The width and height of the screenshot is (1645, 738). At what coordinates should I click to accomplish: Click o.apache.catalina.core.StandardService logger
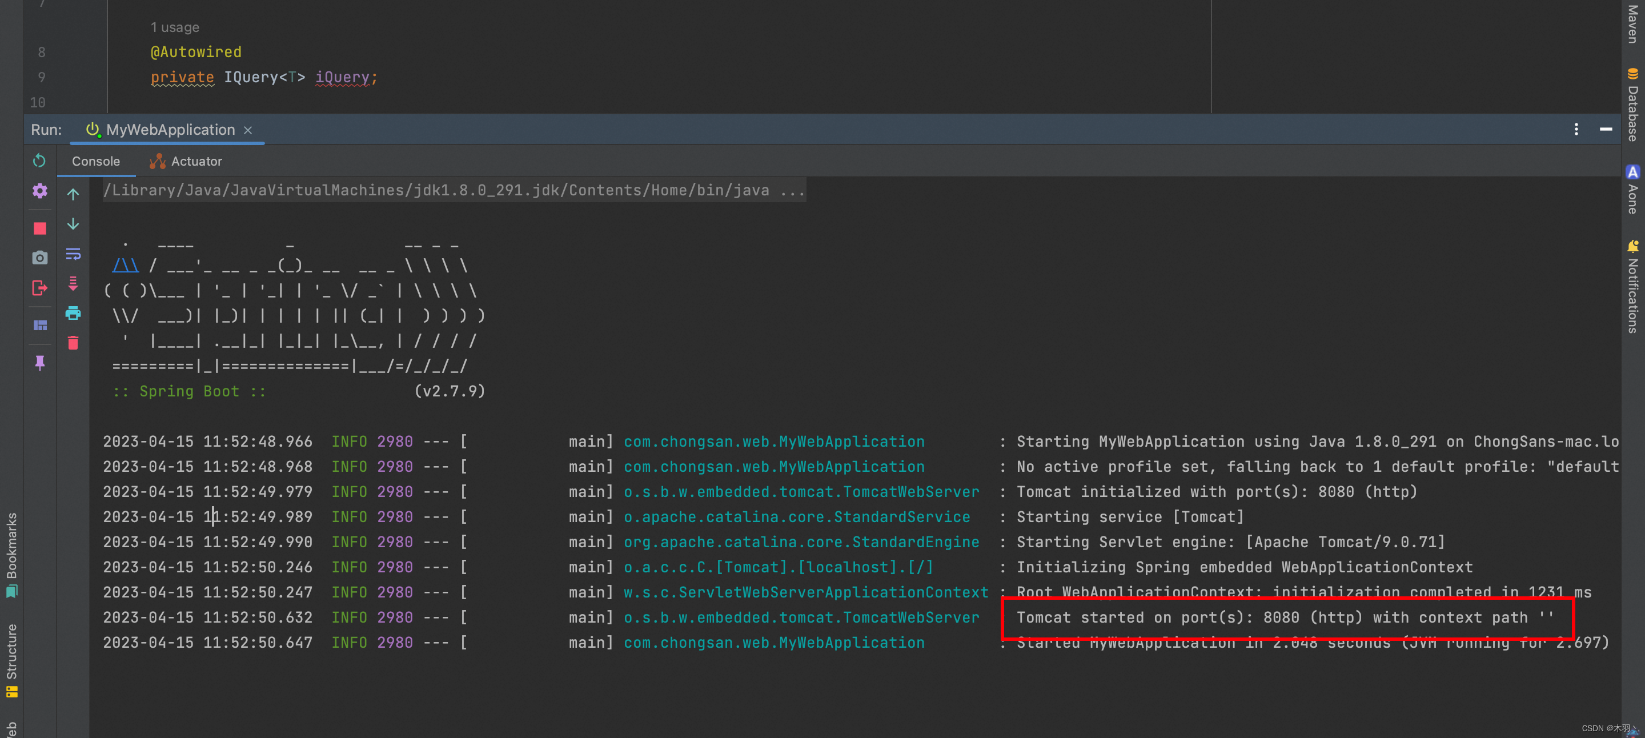click(797, 517)
